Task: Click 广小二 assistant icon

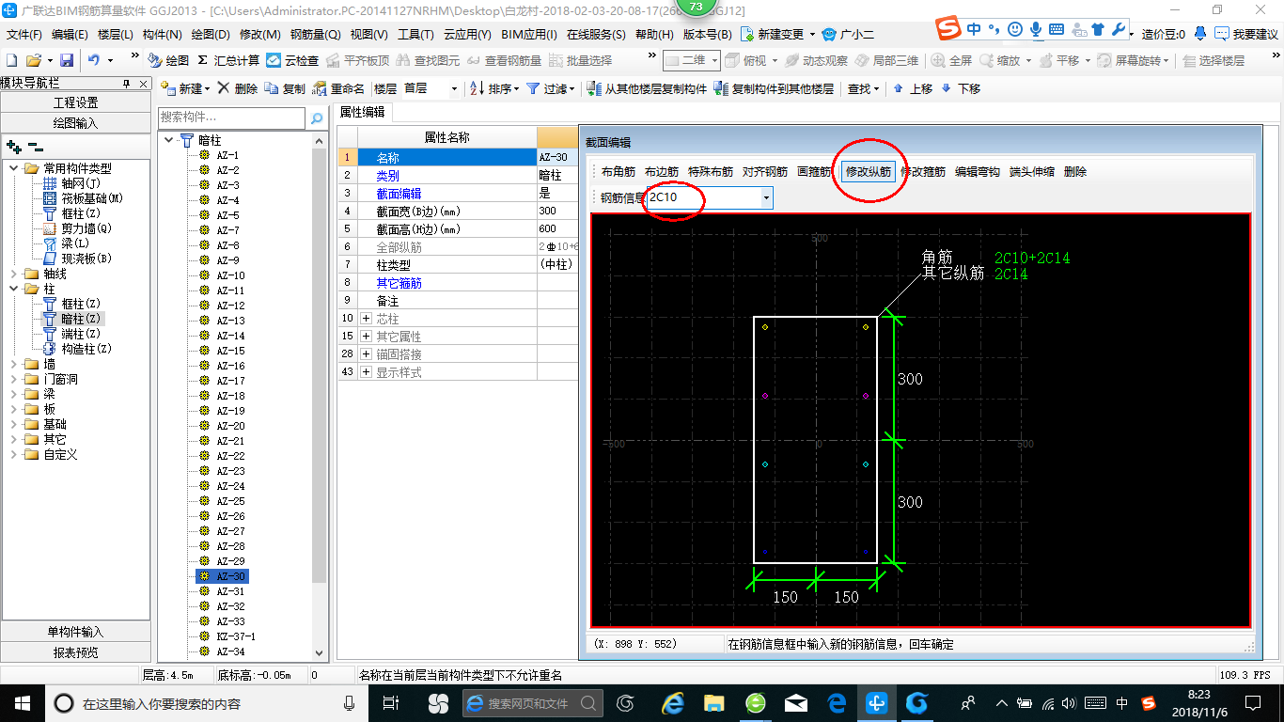Action: 828,34
